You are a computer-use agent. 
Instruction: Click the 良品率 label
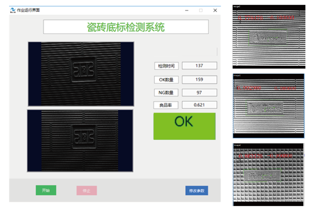point(166,105)
